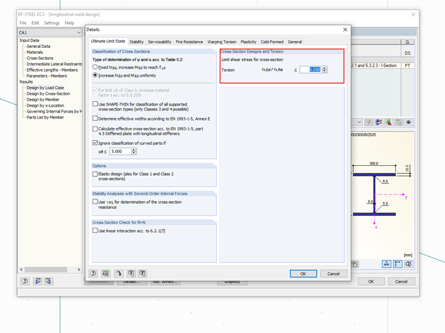Select the Ultimate Limit State tab
445x333 pixels.
click(108, 41)
